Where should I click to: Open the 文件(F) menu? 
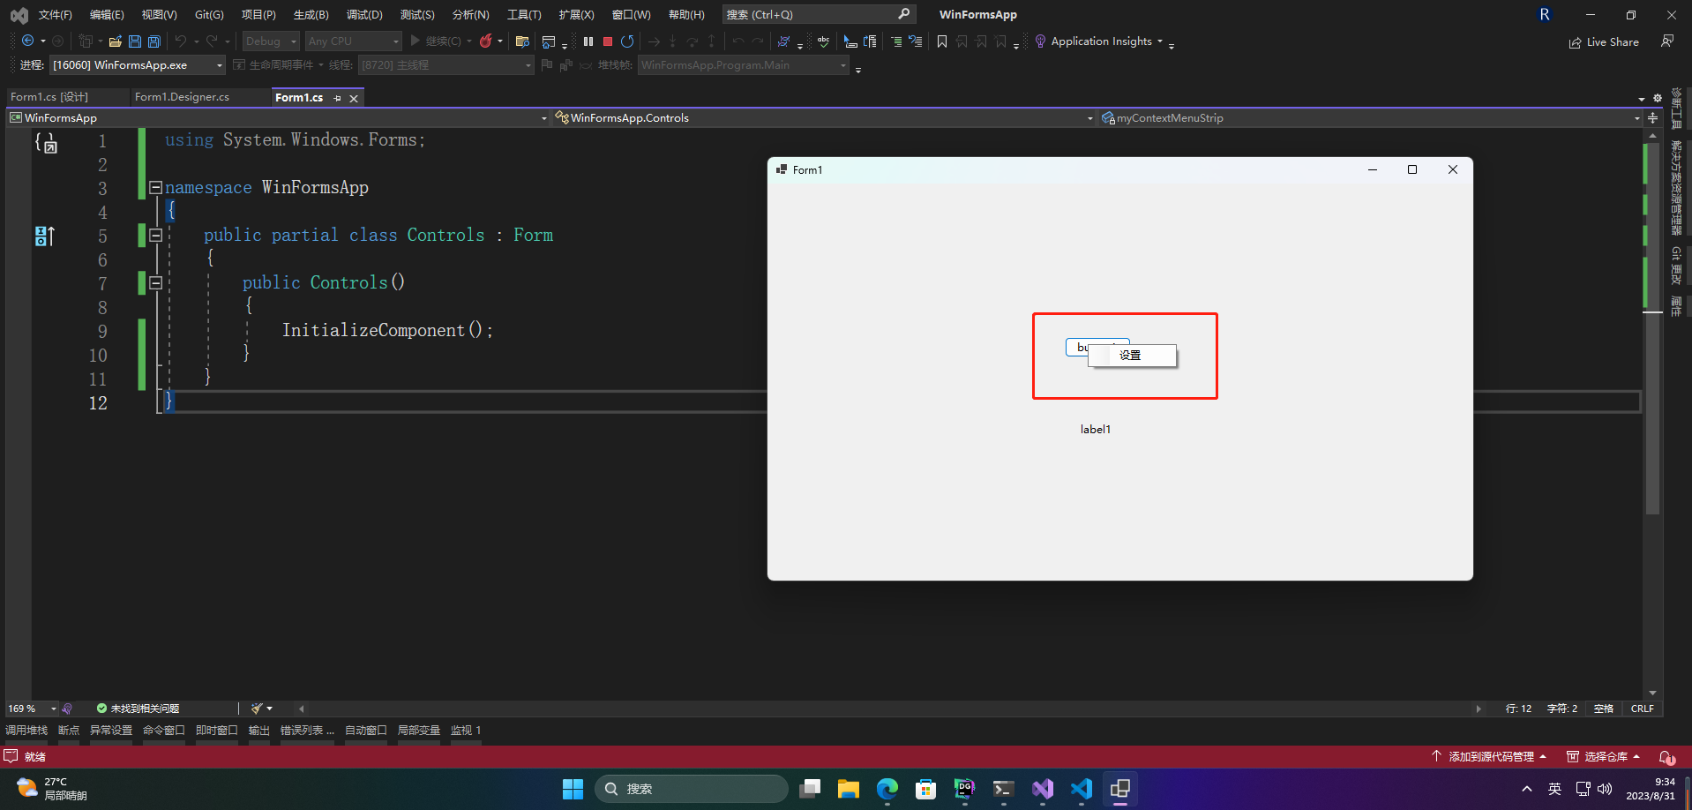56,14
